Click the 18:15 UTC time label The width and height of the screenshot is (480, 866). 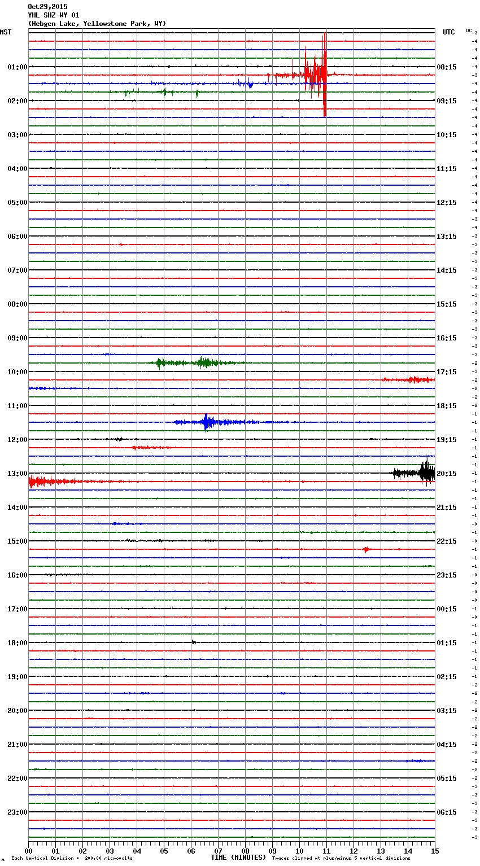[447, 405]
